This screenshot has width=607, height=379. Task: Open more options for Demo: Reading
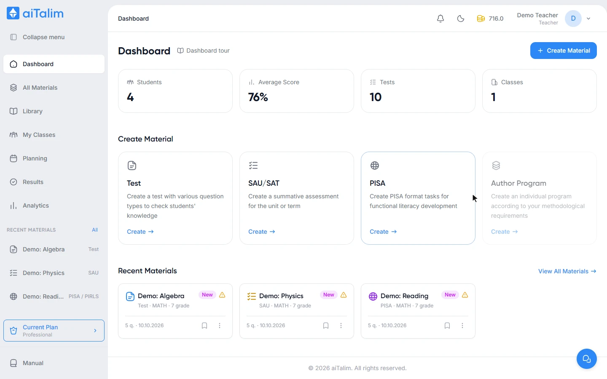(462, 326)
